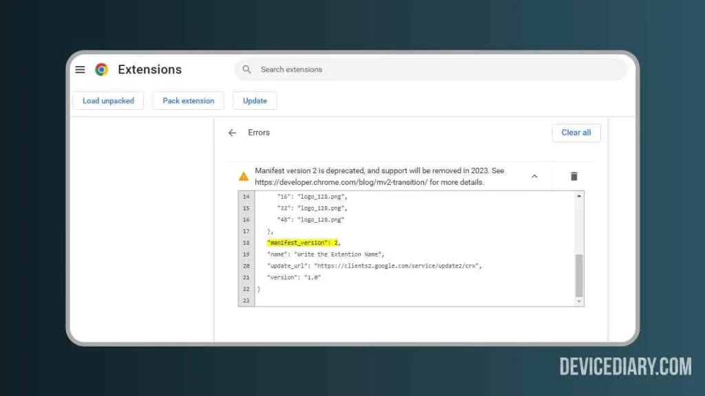Click line number 23 in gutter
705x396 pixels.
pos(246,301)
